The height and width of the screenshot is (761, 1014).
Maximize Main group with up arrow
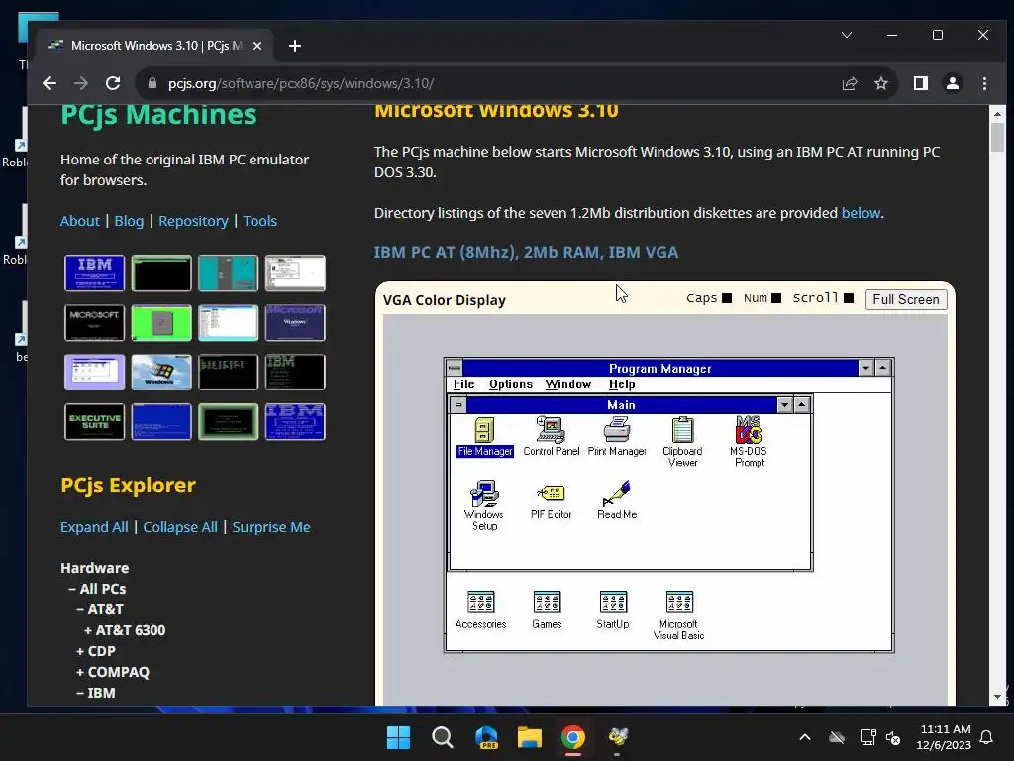802,405
